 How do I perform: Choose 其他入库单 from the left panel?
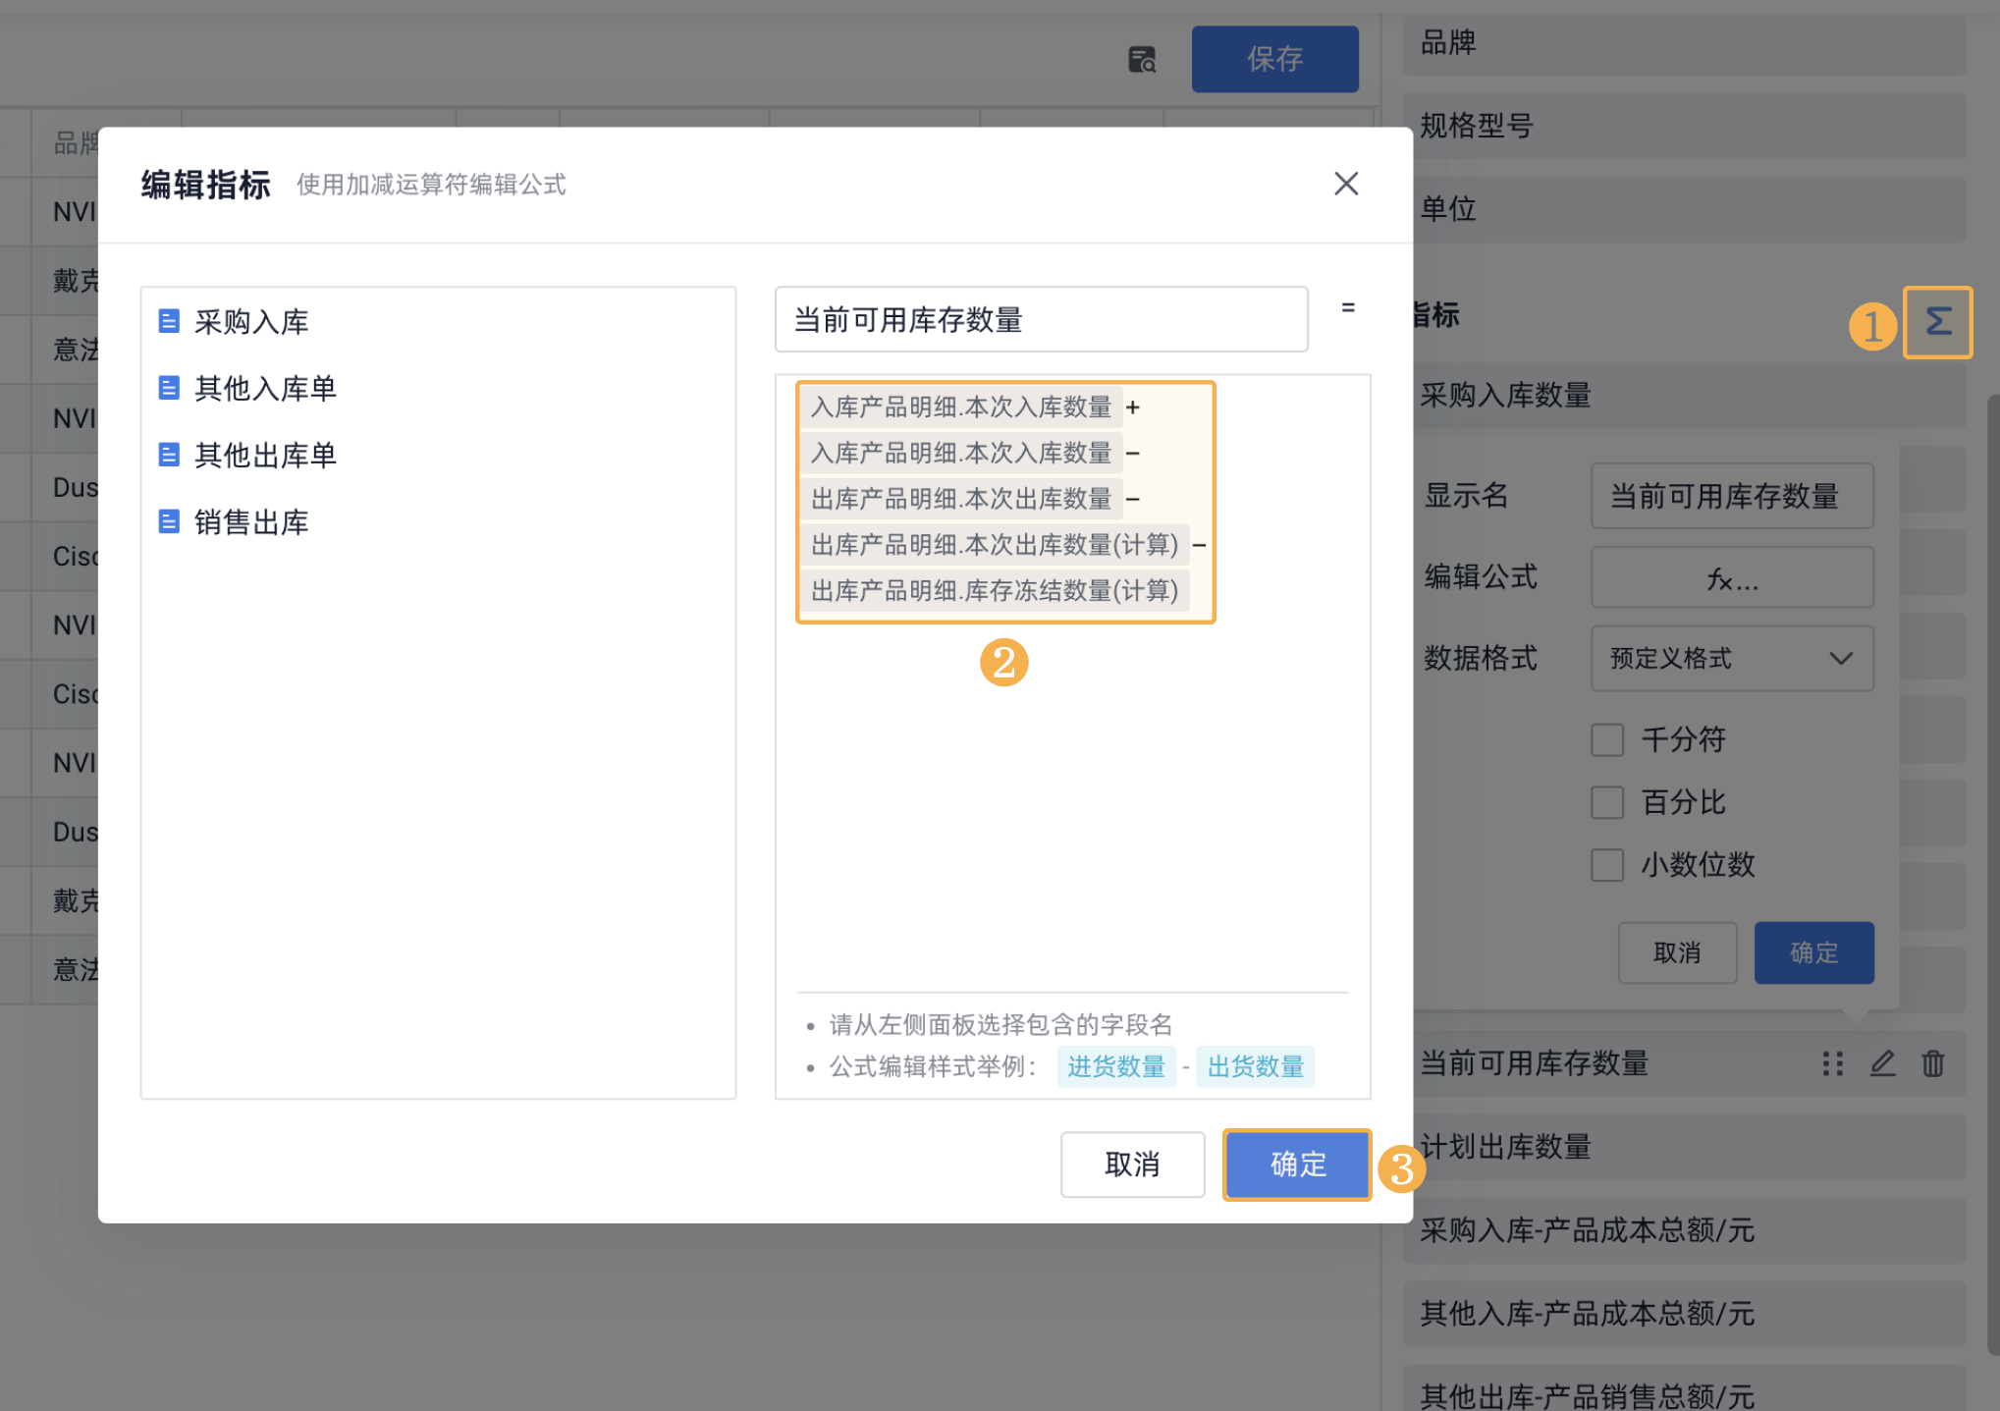[265, 389]
